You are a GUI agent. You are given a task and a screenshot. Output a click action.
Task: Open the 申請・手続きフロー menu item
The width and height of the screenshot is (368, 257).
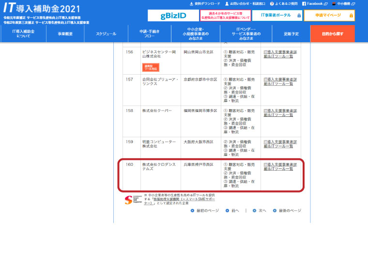pos(150,33)
